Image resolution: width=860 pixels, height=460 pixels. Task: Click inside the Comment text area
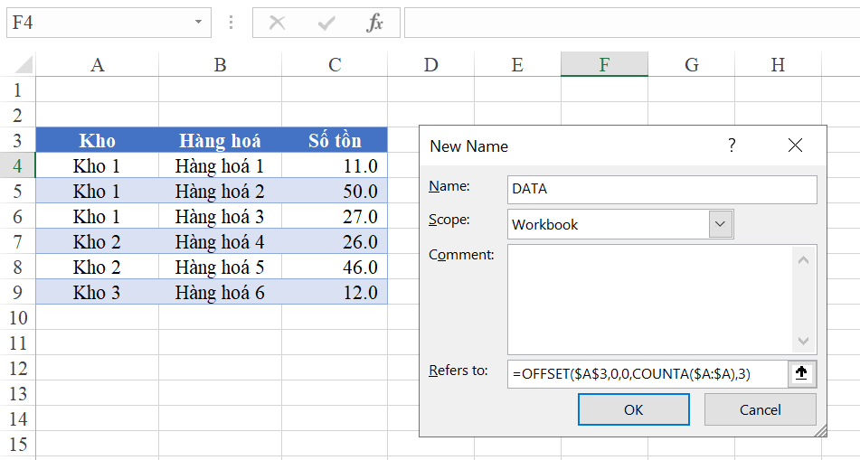(x=650, y=299)
